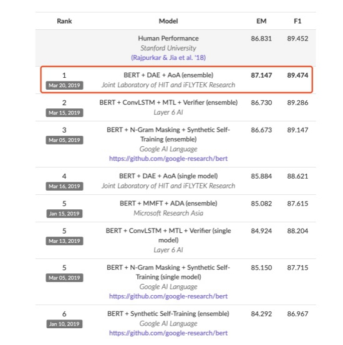Open the GitHub link under the rank 6 model
Viewport: 343px width, 345px height.
[x=168, y=333]
